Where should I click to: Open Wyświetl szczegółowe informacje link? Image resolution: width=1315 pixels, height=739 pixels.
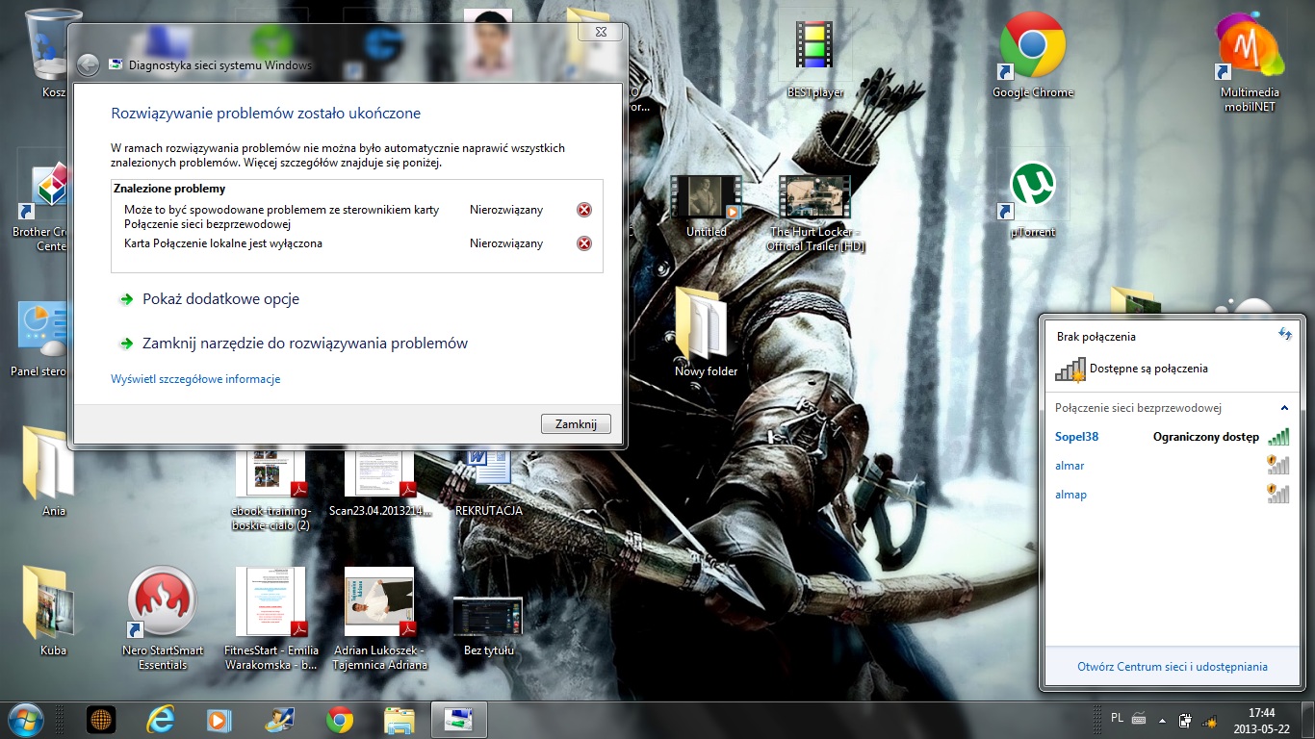[195, 379]
